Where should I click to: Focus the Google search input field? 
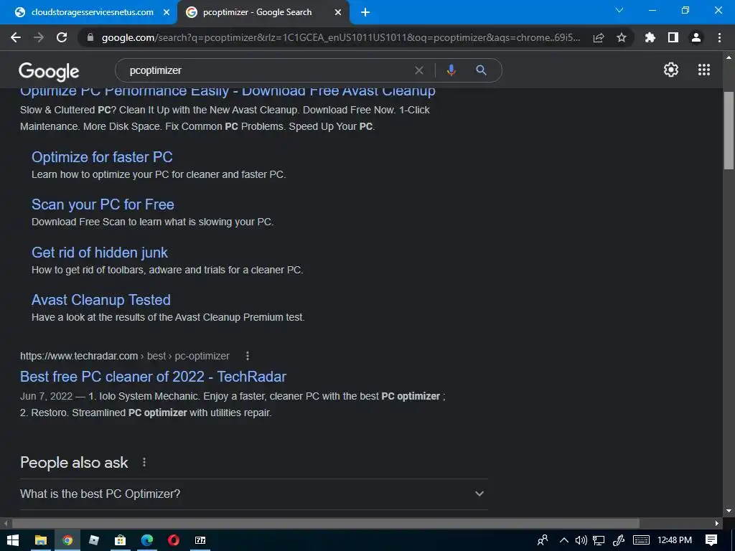click(270, 70)
